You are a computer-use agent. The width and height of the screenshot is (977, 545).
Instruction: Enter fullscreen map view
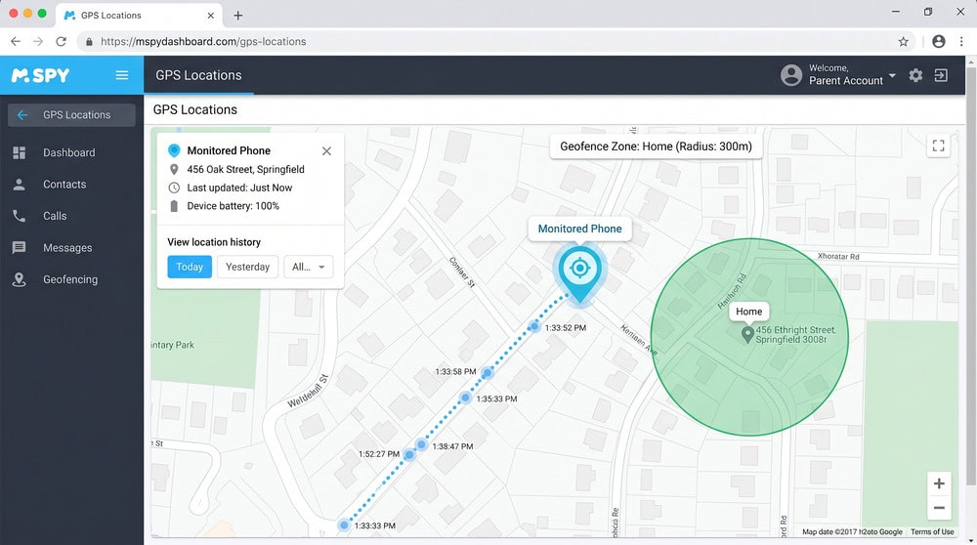click(938, 146)
